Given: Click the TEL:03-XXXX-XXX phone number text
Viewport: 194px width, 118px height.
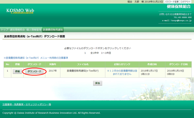Looking at the screenshot, I should point(183,17).
